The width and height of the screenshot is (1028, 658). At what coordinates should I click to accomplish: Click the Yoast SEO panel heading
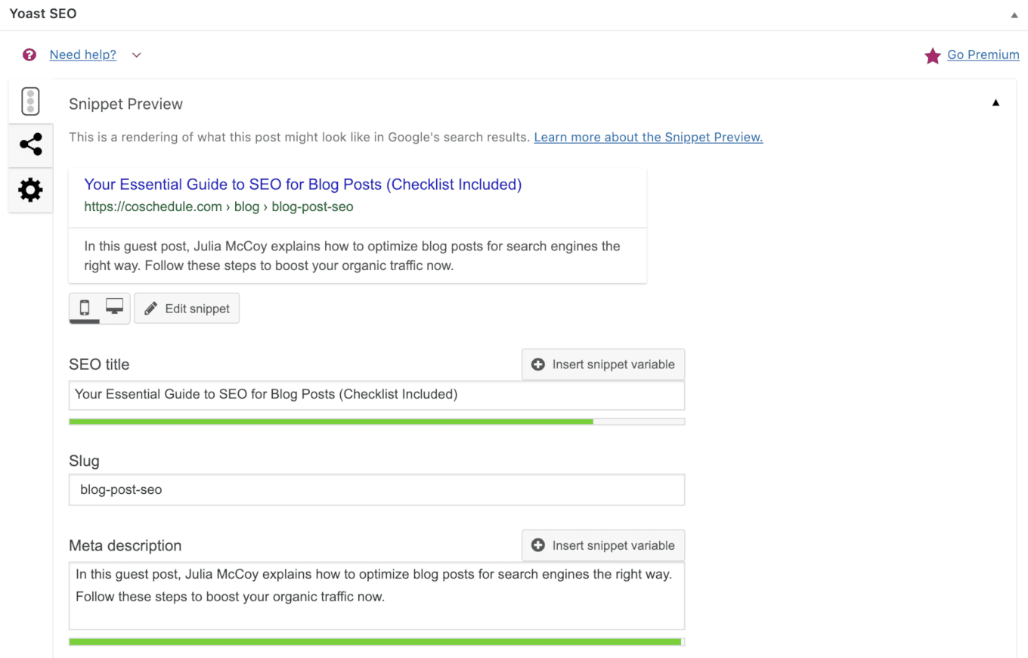(43, 14)
